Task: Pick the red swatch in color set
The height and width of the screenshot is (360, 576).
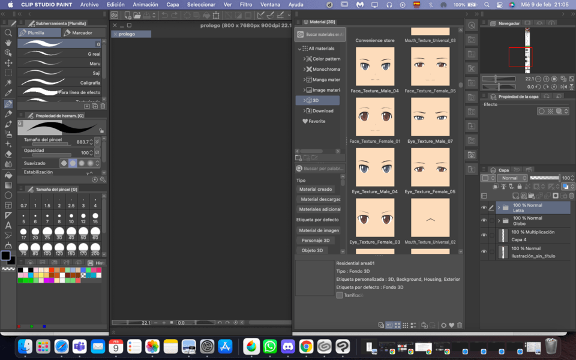Action: 51,270
